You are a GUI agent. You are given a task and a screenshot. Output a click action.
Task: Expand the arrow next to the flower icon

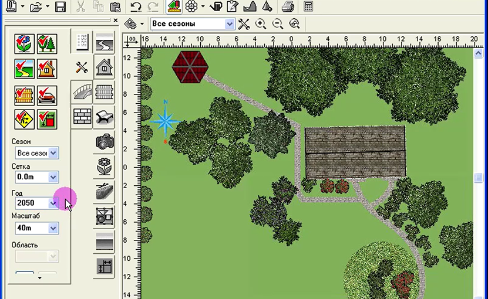point(203,6)
